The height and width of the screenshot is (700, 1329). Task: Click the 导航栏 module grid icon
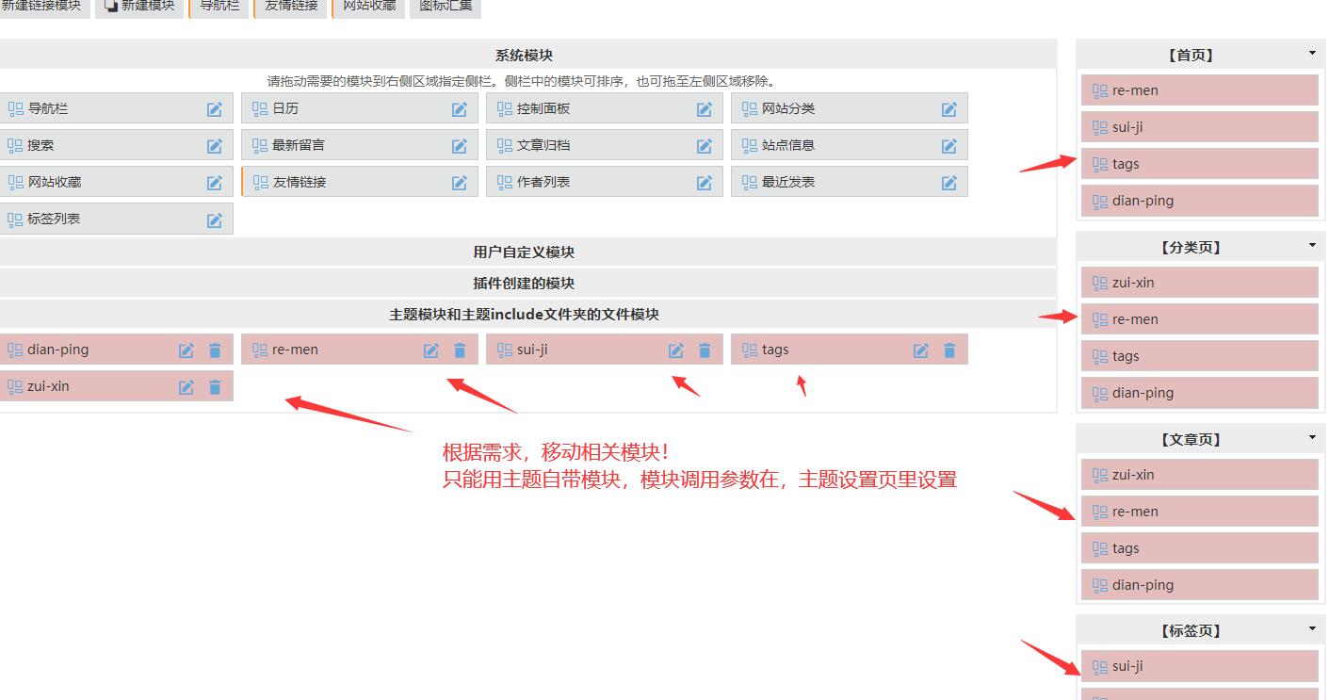coord(15,108)
